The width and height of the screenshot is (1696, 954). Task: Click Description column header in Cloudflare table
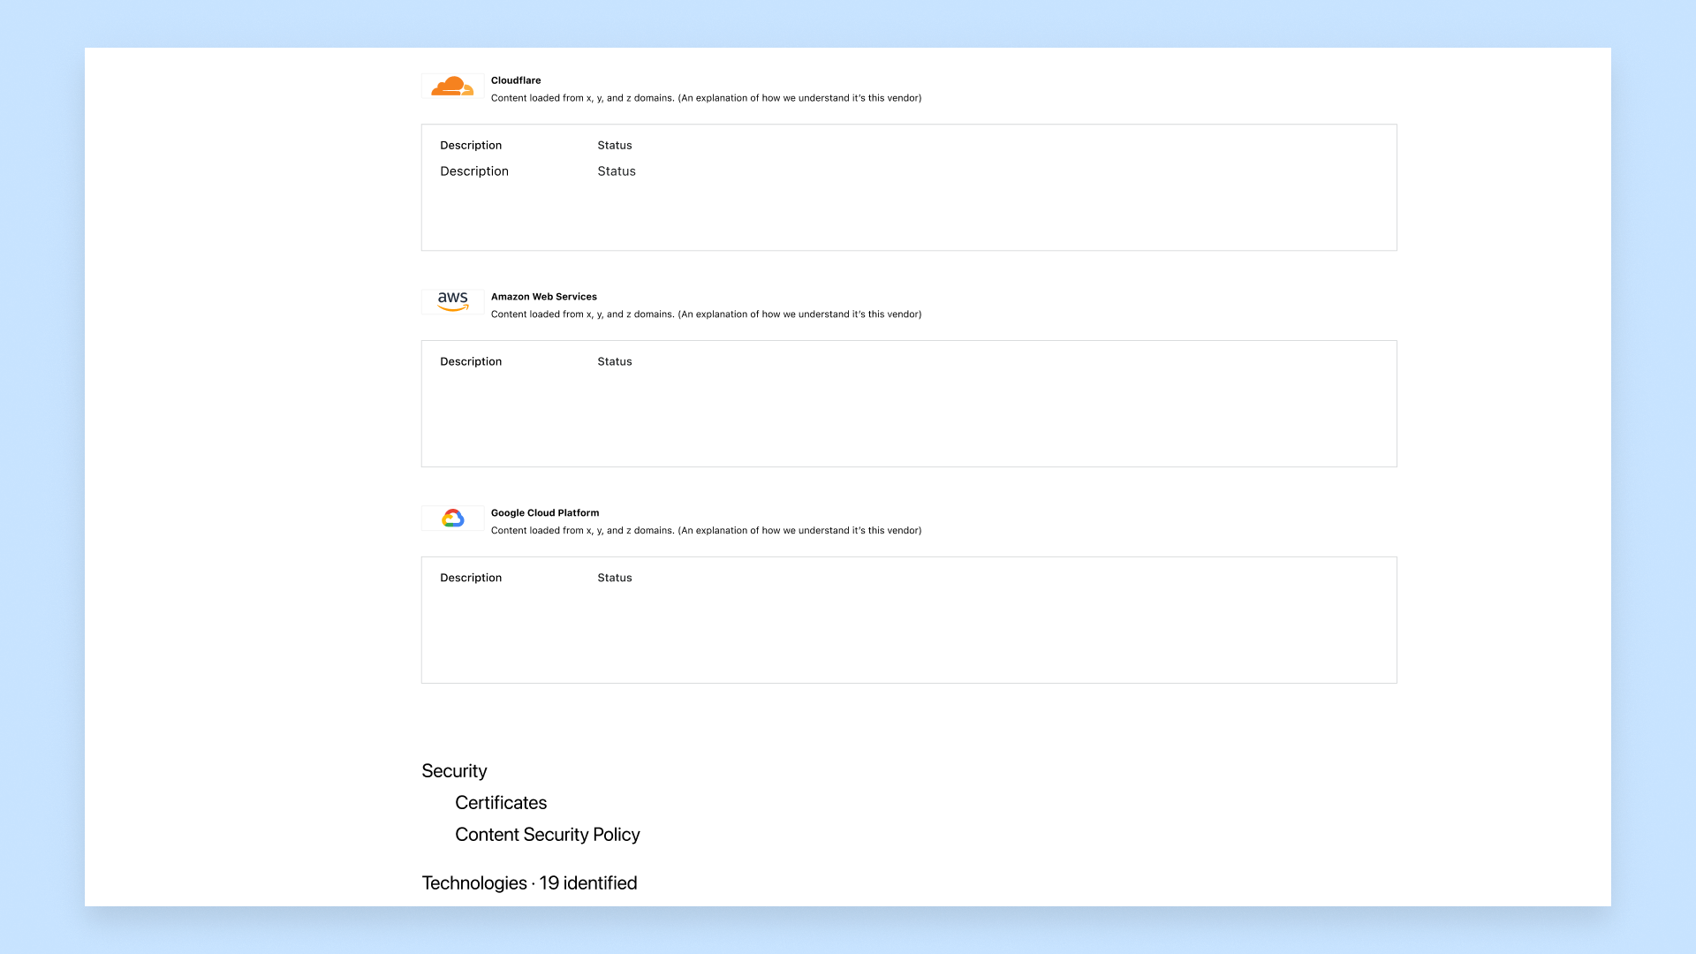470,146
